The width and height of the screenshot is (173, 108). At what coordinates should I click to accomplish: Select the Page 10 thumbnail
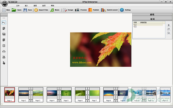[137, 95]
